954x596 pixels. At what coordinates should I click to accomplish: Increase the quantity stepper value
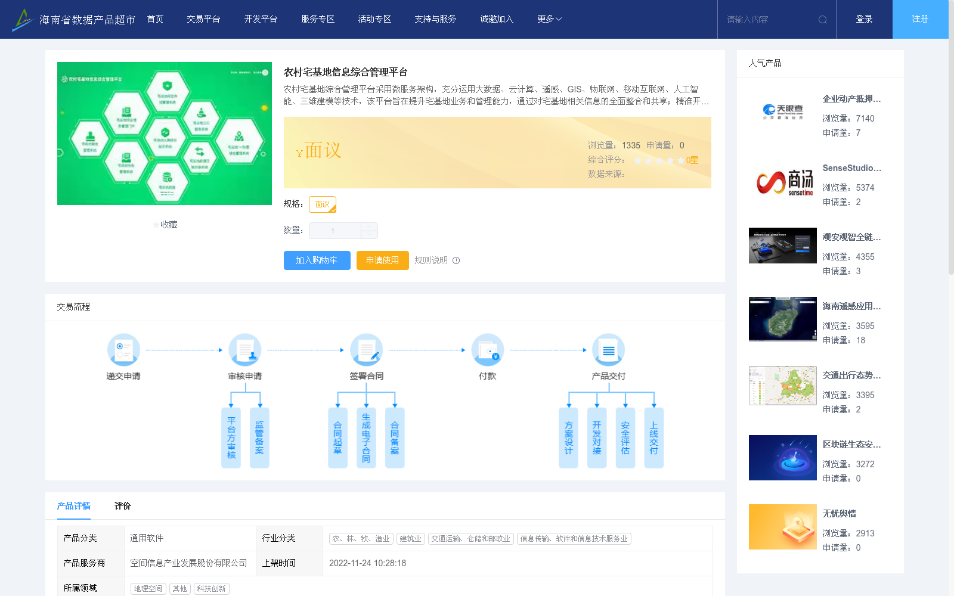pos(369,226)
